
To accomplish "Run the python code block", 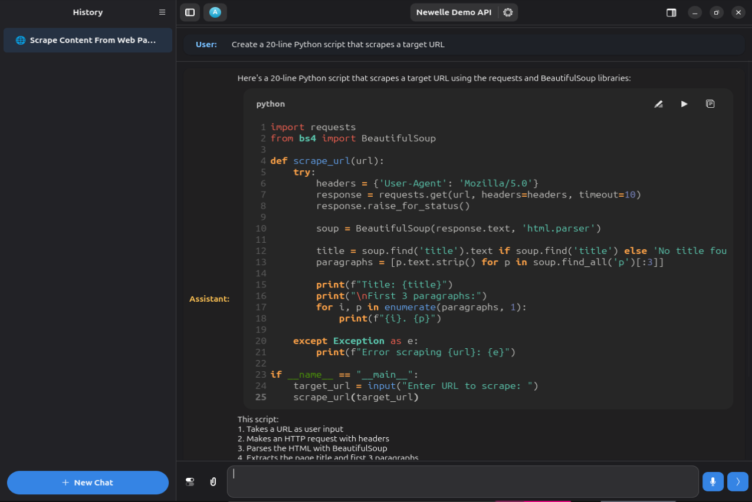I will (684, 104).
